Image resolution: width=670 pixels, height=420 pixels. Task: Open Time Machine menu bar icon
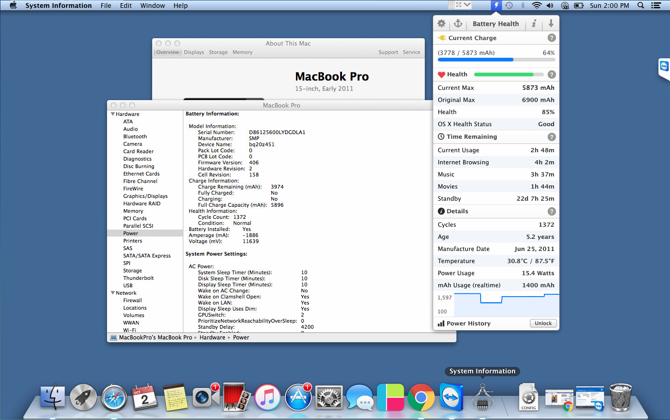(x=509, y=6)
